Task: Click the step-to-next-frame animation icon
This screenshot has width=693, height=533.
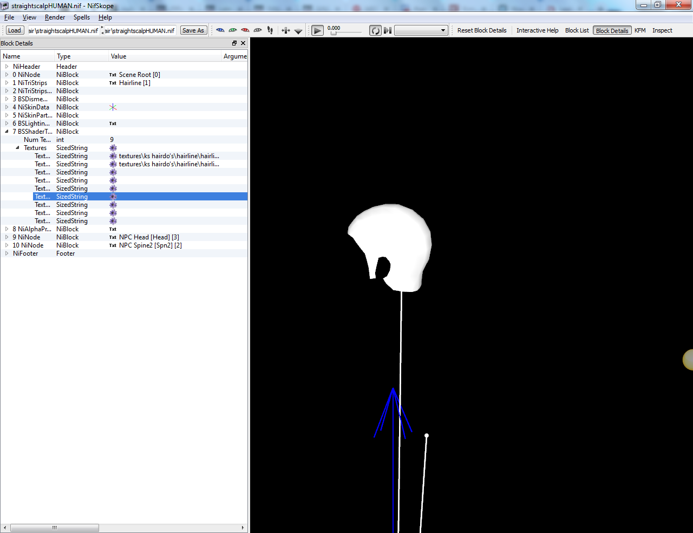Action: 388,30
